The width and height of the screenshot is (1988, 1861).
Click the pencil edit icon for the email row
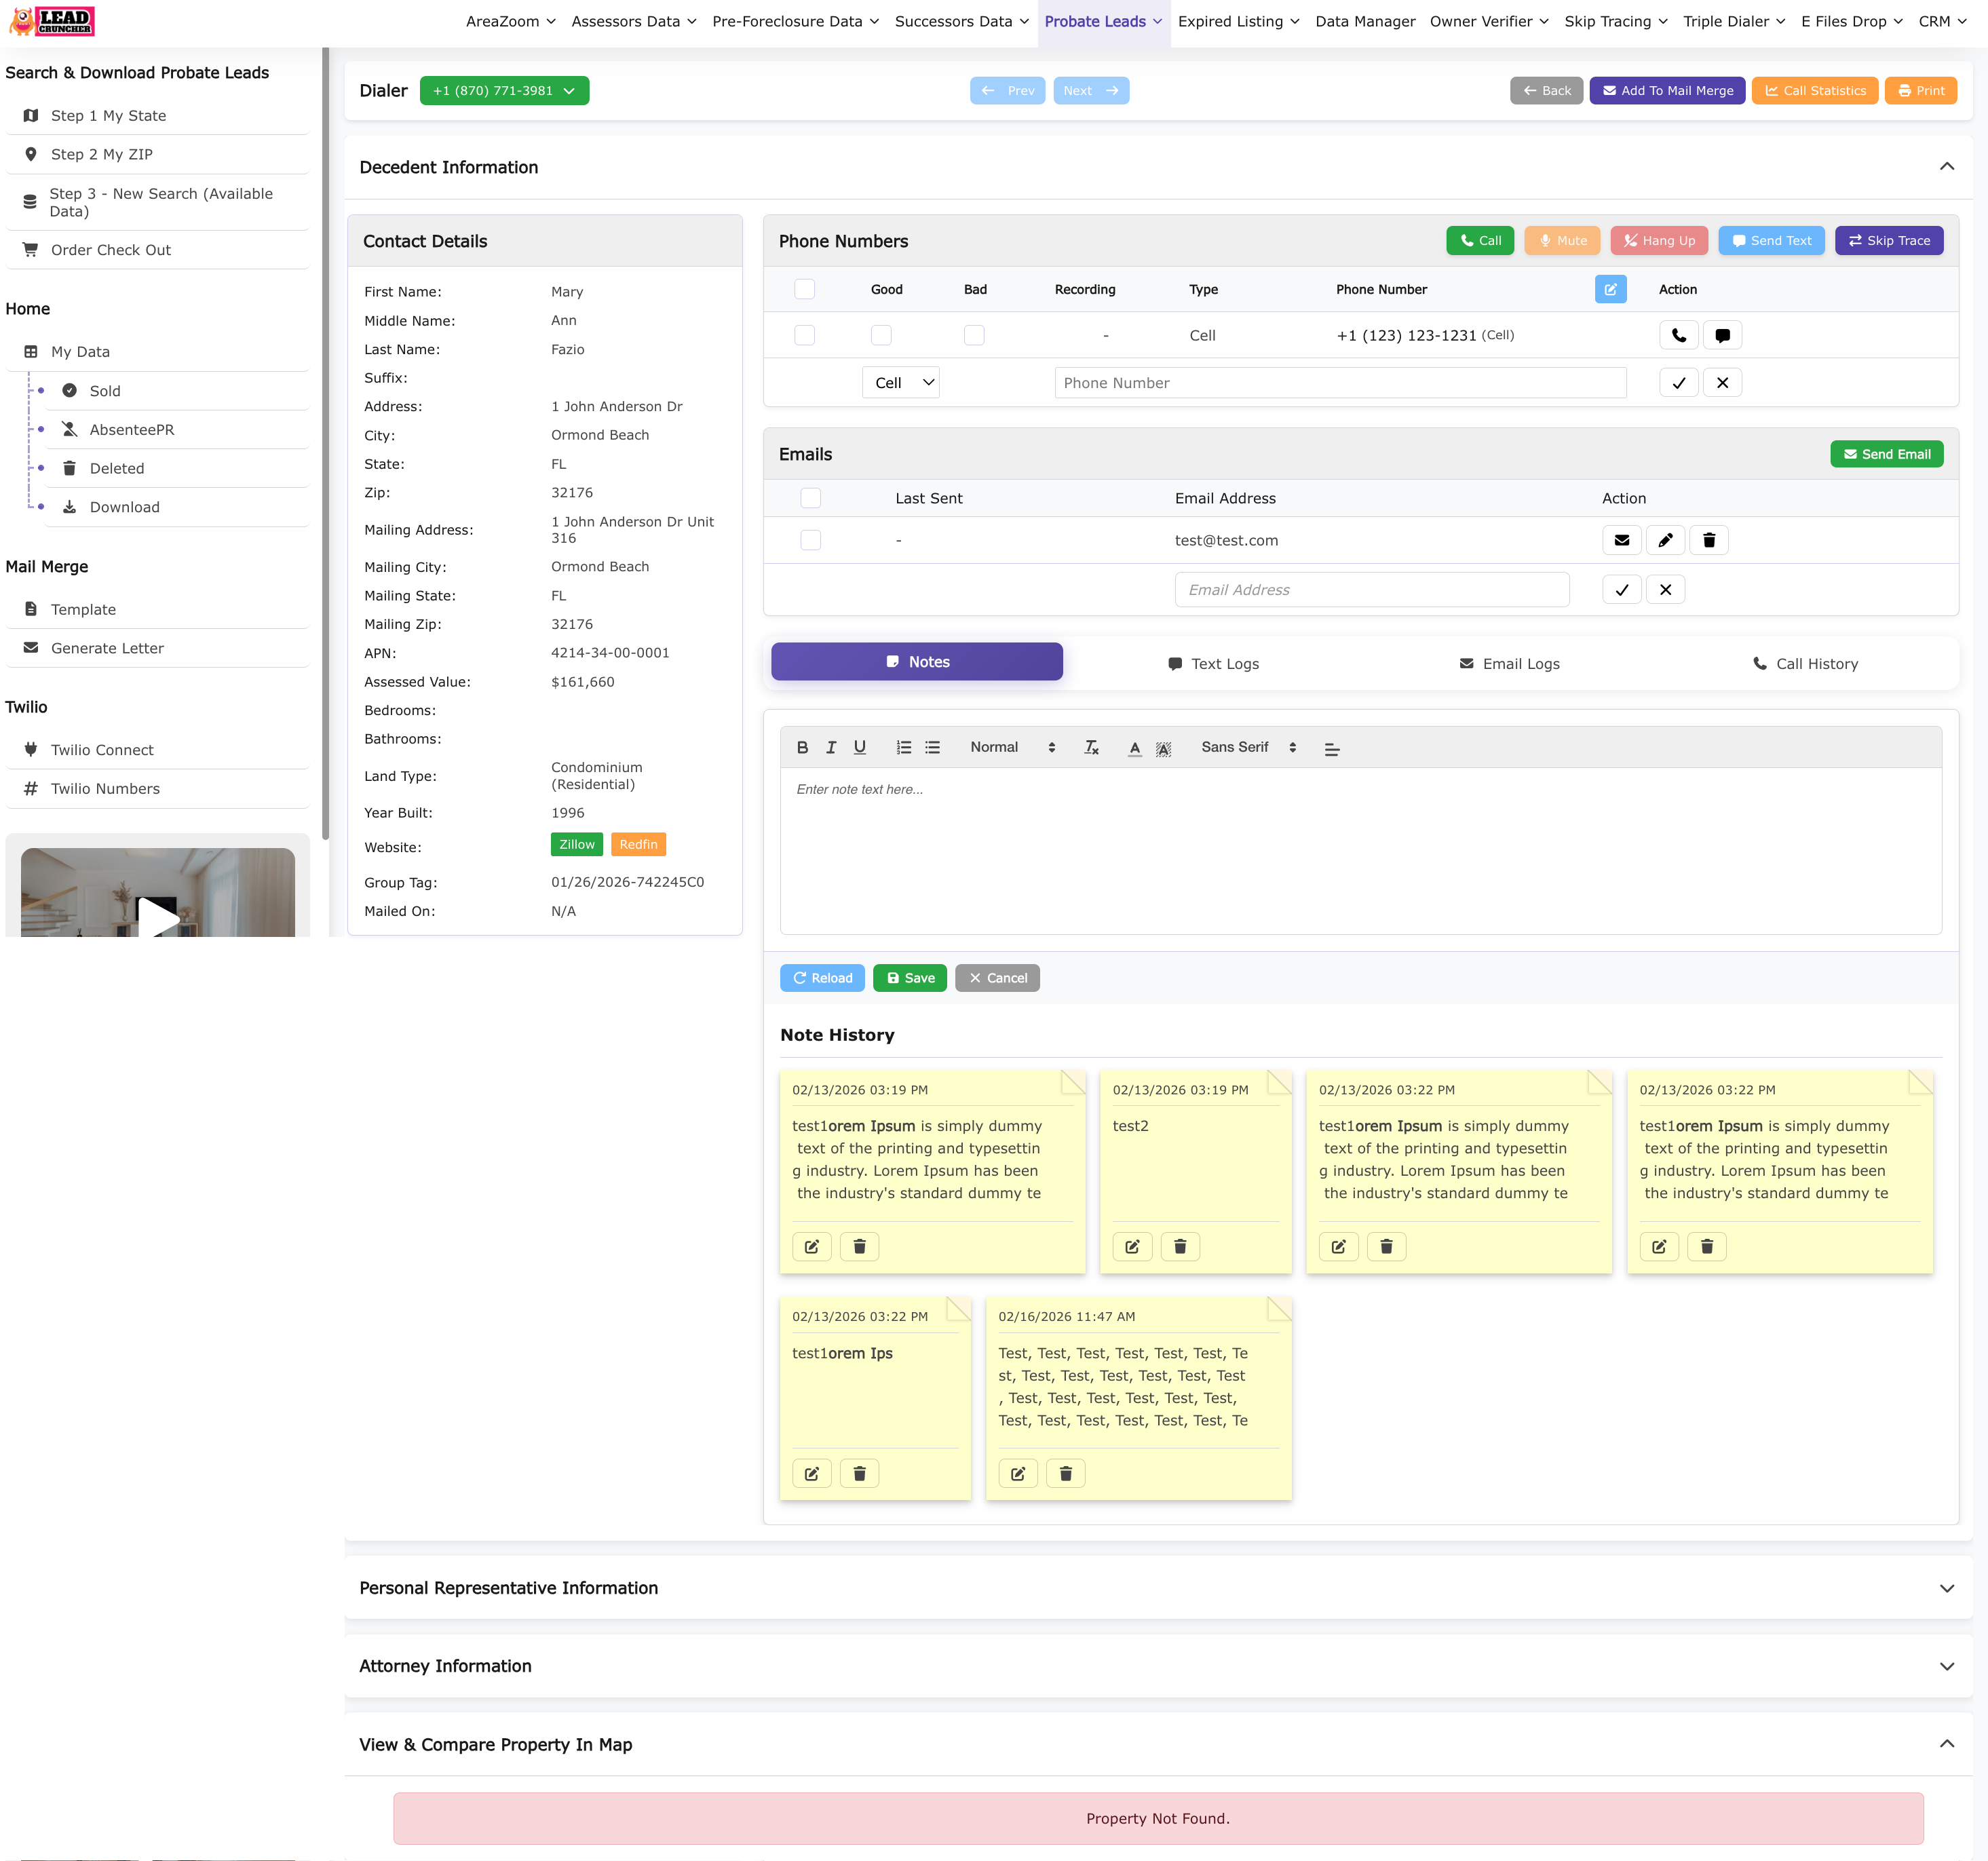[x=1665, y=540]
